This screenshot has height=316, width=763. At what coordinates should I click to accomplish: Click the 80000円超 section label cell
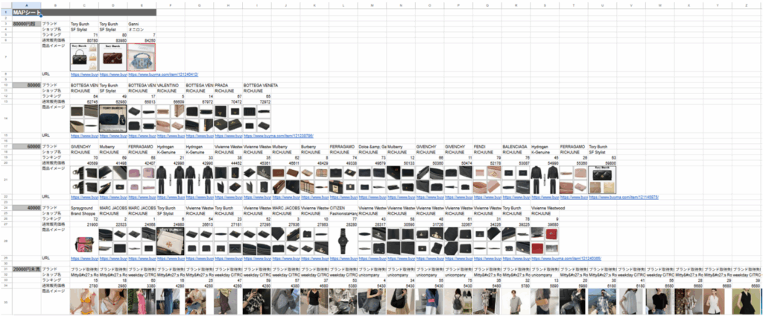26,23
